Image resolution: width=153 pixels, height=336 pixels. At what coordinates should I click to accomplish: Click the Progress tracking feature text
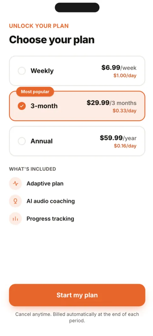(50, 219)
